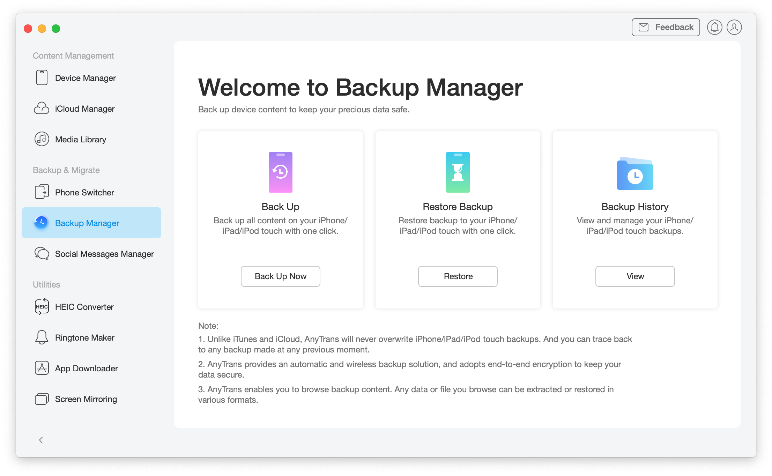This screenshot has width=772, height=476.
Task: Click the Social Messages Manager chat icon
Action: [x=42, y=253]
